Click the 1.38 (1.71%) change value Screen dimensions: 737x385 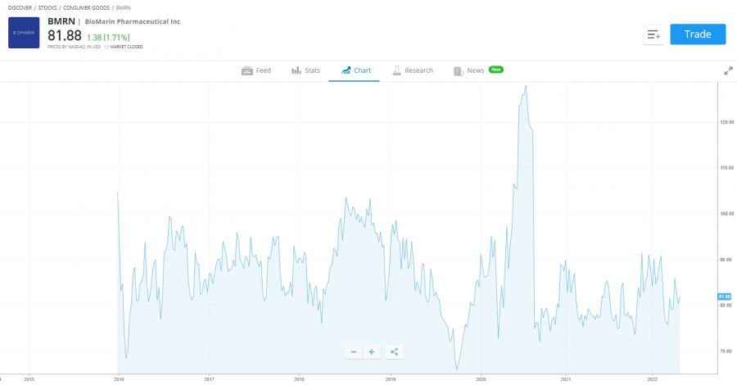point(108,38)
